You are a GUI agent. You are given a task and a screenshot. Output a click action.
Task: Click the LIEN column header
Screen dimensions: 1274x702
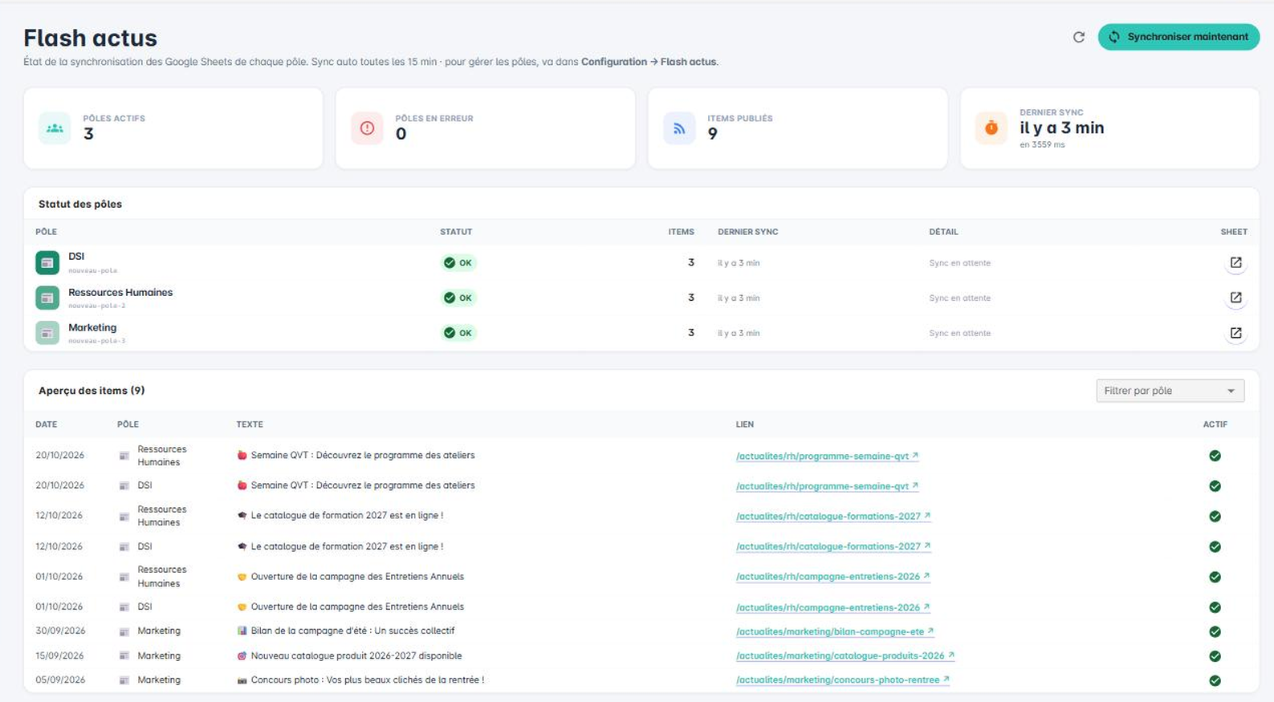click(x=745, y=424)
